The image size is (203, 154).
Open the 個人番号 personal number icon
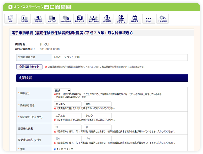pos(38,19)
